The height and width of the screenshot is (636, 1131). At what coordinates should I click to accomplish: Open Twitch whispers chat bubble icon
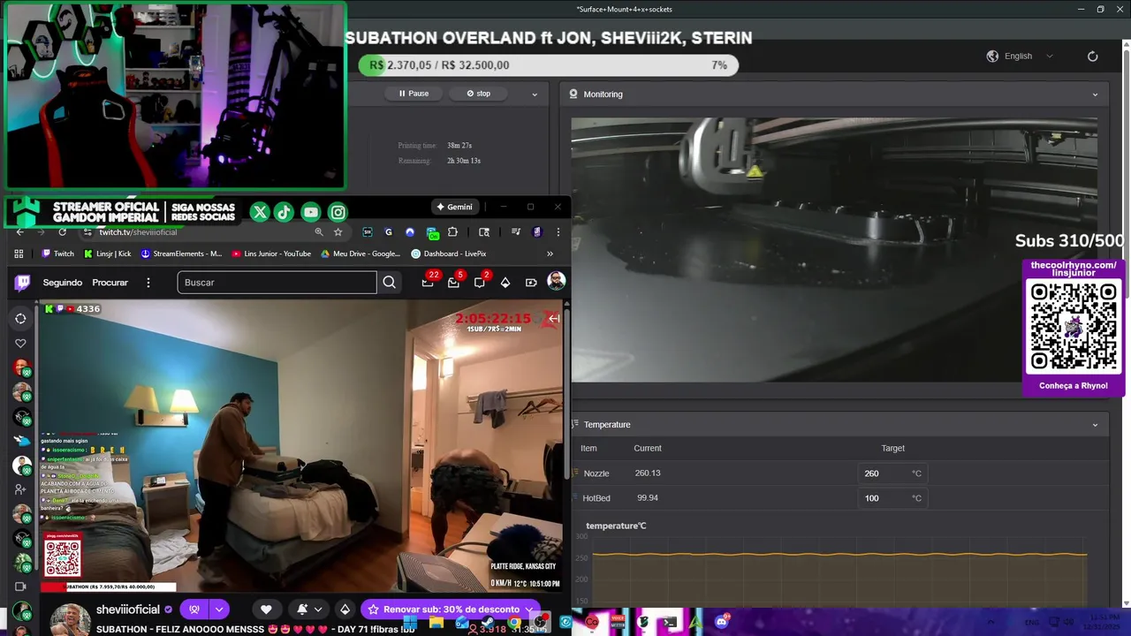click(x=479, y=283)
